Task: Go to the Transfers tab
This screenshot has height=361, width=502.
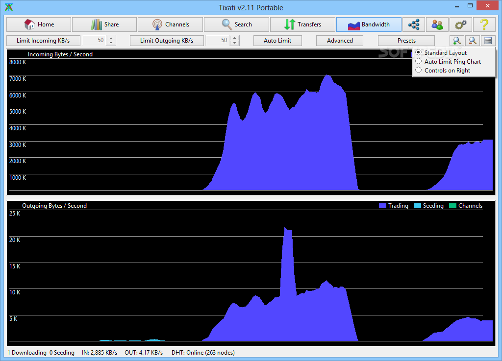Action: coord(302,24)
